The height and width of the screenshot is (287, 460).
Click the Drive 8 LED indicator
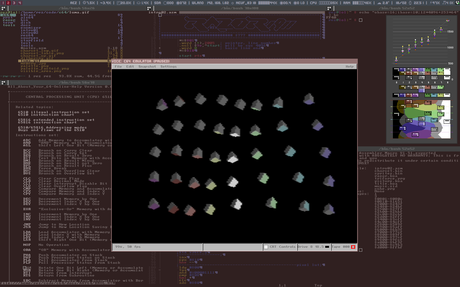[327, 247]
